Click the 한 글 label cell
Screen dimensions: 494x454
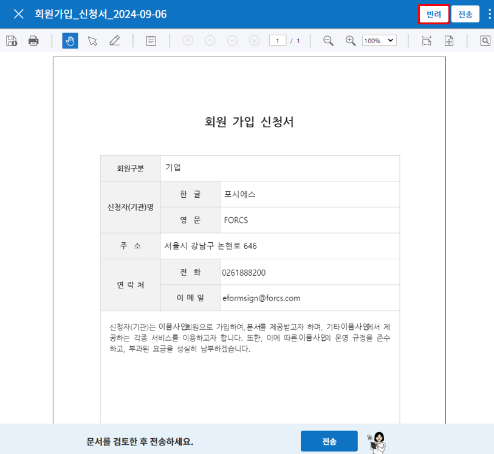tap(190, 194)
